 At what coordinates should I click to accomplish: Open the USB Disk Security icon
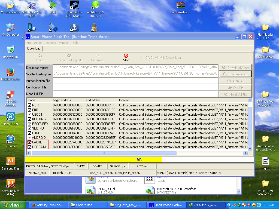coord(11,94)
